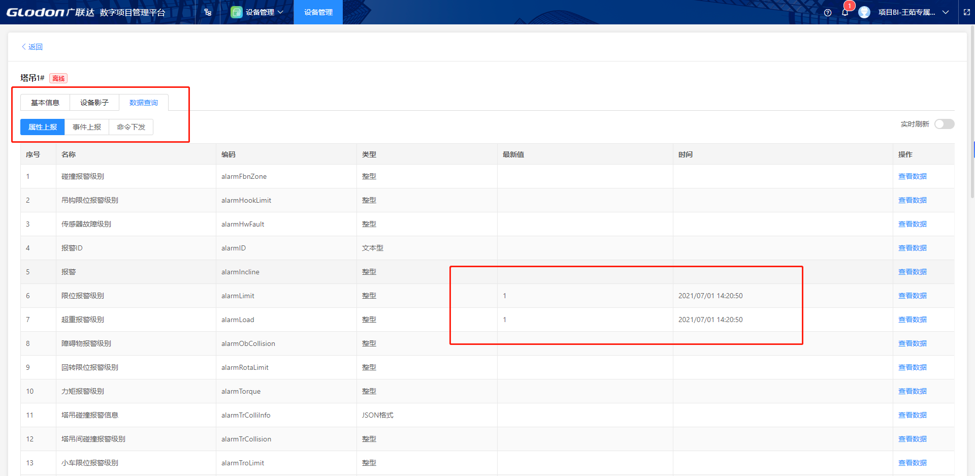
Task: Switch to the 基本信息 tab
Action: 45,103
